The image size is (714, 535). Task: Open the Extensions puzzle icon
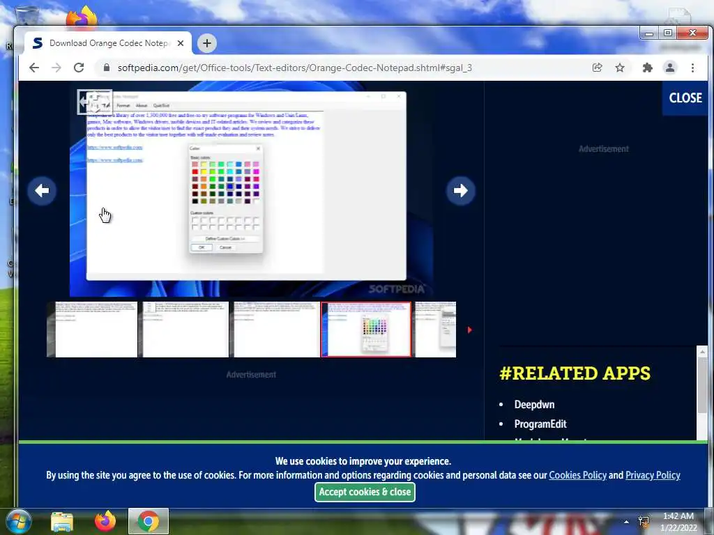647,68
